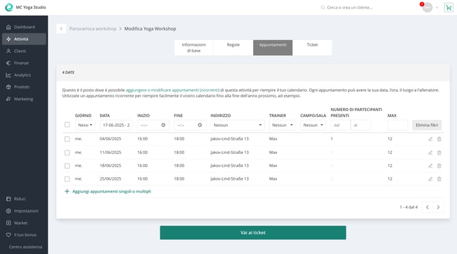Open the Indirizzo filter dropdown
Viewport: 457px width, 254px height.
pyautogui.click(x=237, y=125)
